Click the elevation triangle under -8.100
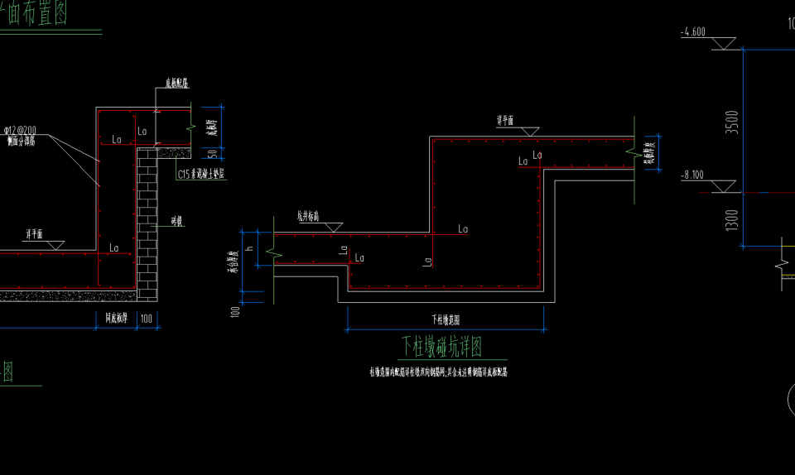 724,187
